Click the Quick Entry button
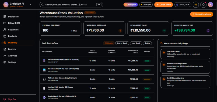The width and height of the screenshot is (217, 102). (164, 5)
